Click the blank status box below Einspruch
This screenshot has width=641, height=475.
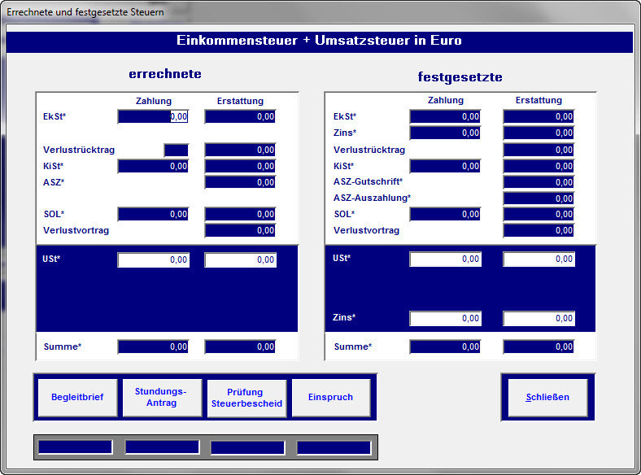click(x=334, y=447)
